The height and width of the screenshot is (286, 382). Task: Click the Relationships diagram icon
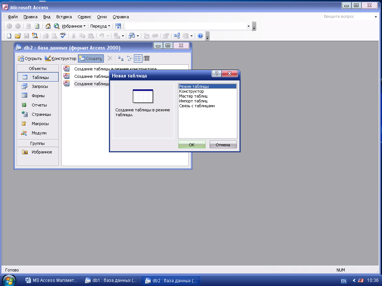tap(177, 36)
